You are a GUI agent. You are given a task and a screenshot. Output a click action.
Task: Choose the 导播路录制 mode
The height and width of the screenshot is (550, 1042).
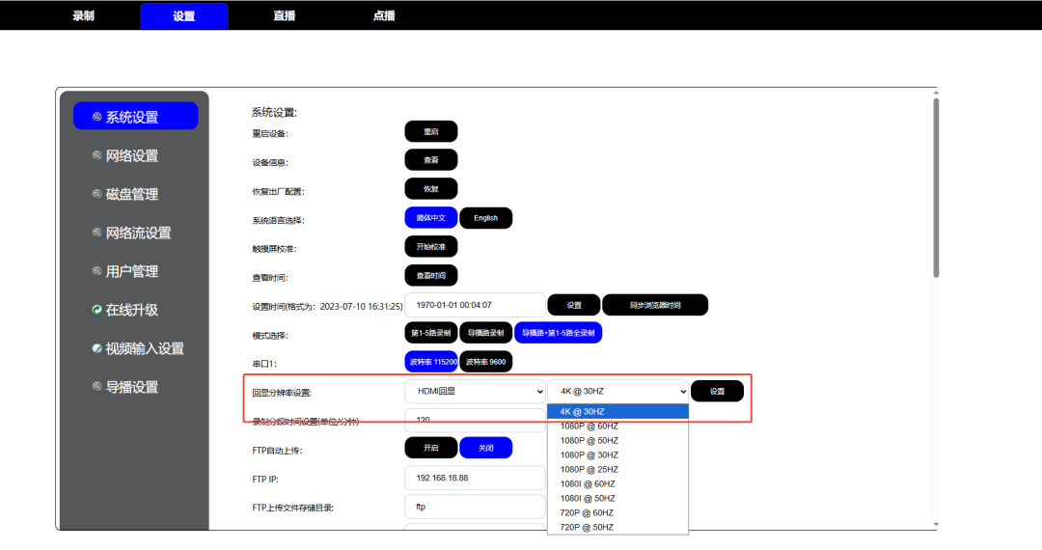click(x=485, y=333)
